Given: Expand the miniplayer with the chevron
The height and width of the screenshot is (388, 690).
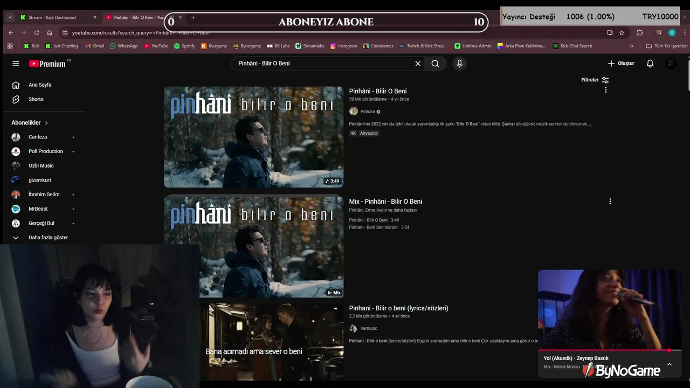Looking at the screenshot, I should click(670, 364).
